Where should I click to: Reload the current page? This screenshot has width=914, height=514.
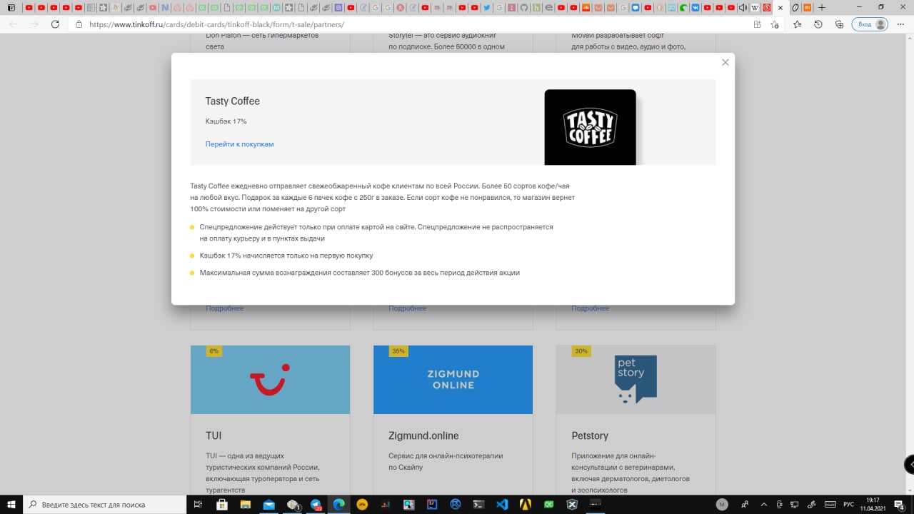tap(55, 24)
